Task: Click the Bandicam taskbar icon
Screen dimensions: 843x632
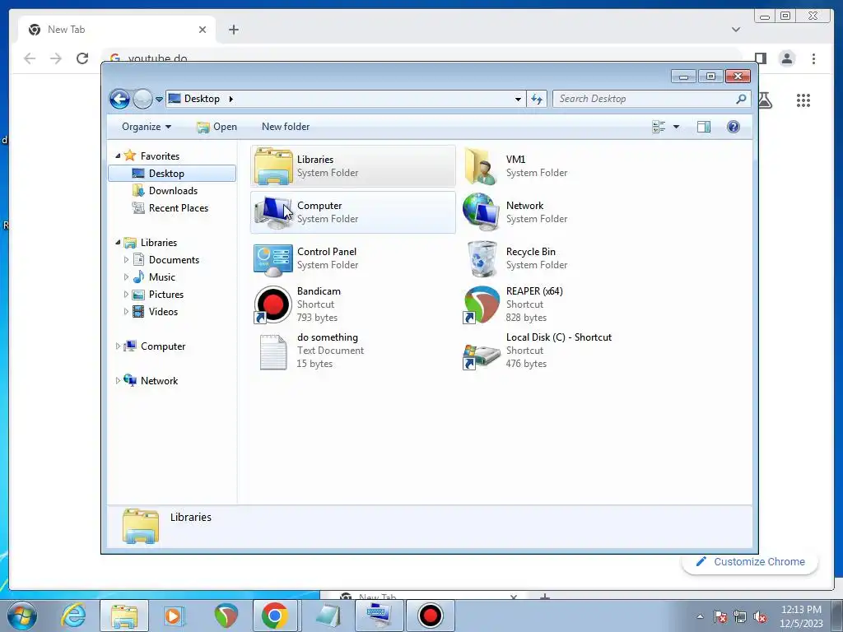Action: tap(430, 616)
